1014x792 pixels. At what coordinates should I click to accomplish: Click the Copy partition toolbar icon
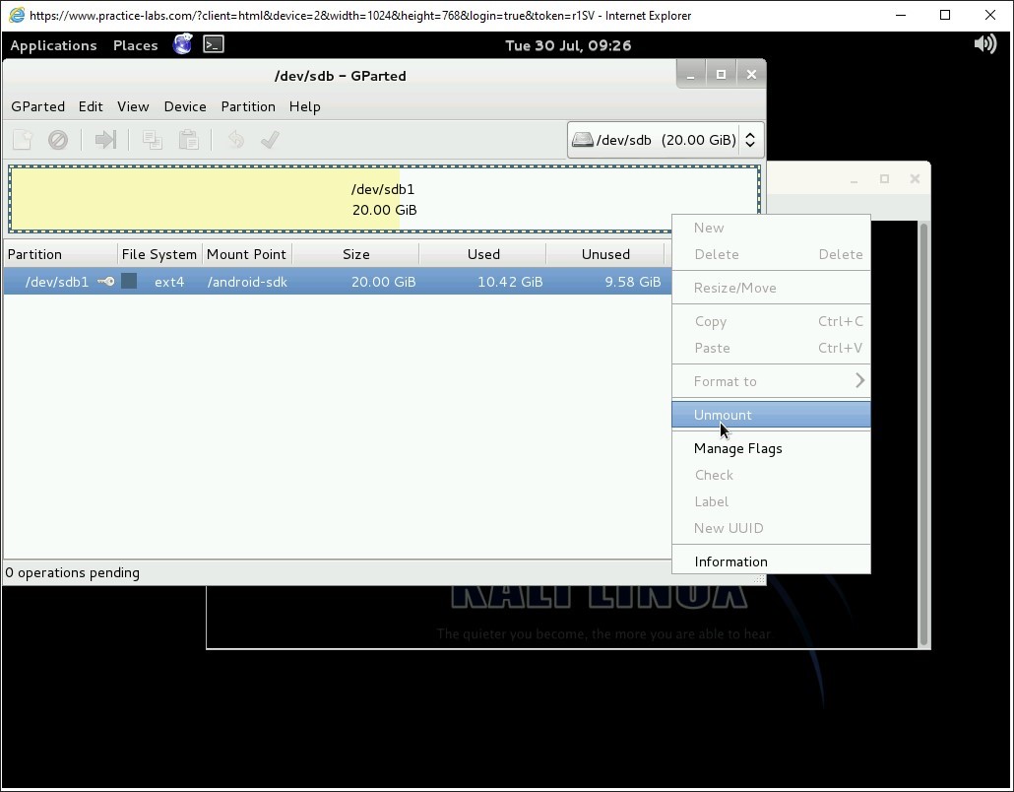pyautogui.click(x=153, y=140)
